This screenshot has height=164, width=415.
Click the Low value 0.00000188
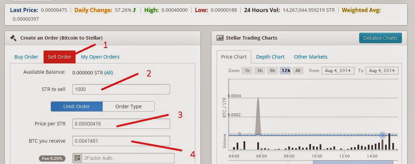pos(224,10)
